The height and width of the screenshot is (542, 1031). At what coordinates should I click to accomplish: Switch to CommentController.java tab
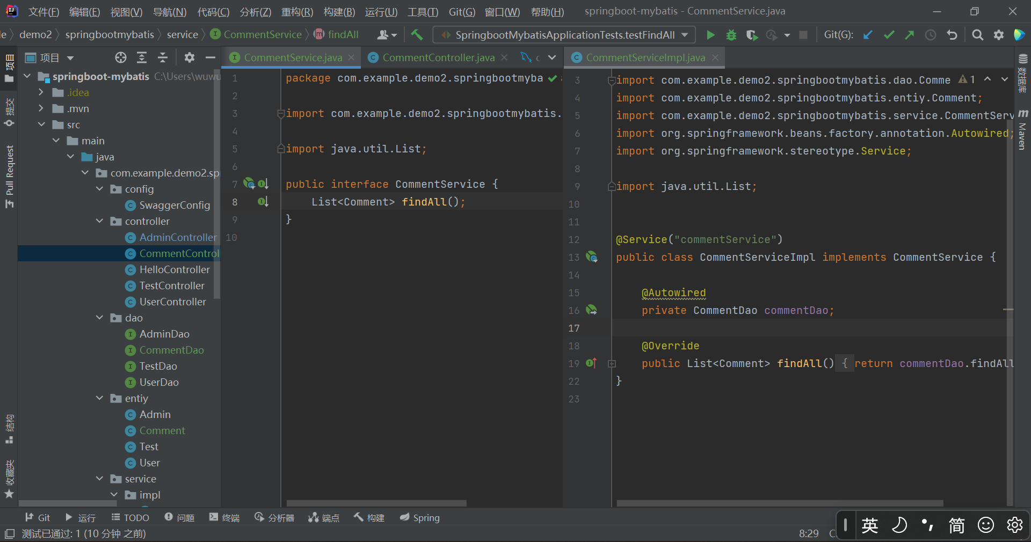[x=438, y=57]
